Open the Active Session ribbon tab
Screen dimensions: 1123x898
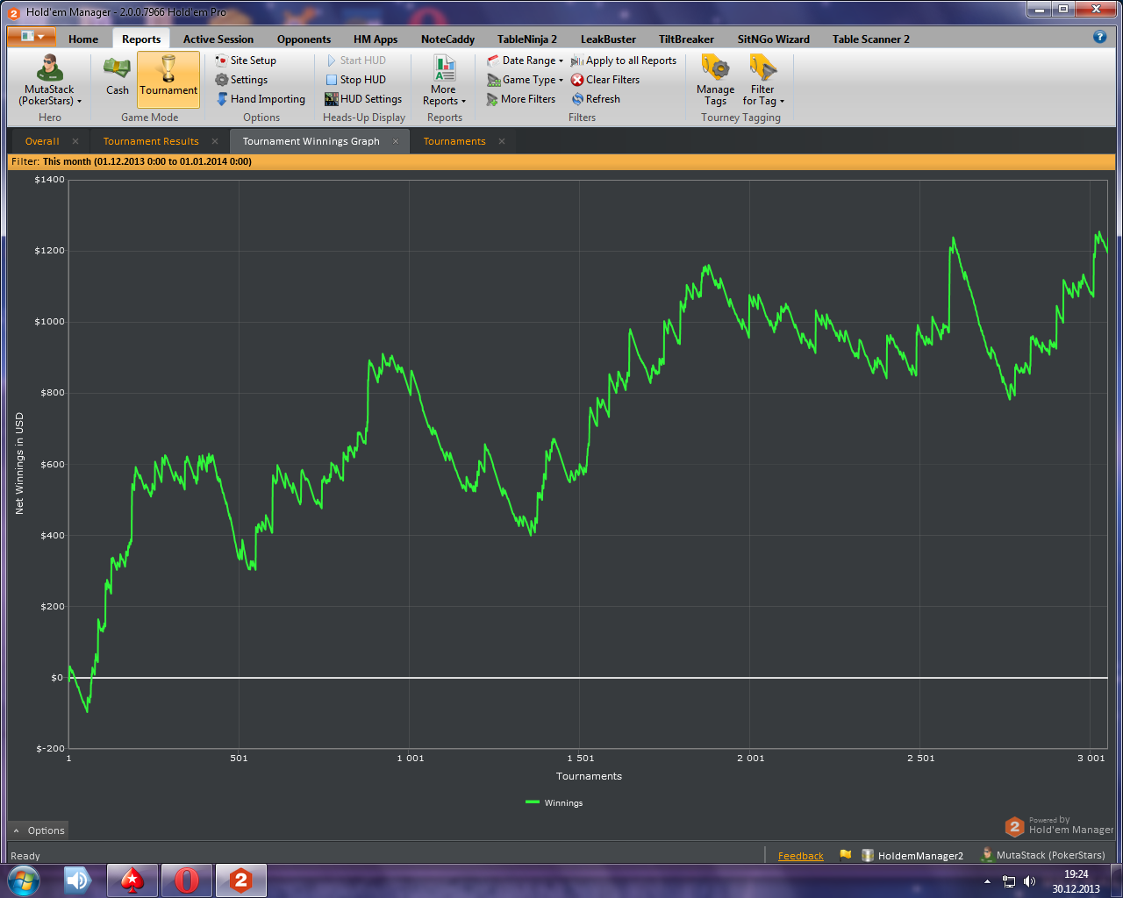(218, 39)
